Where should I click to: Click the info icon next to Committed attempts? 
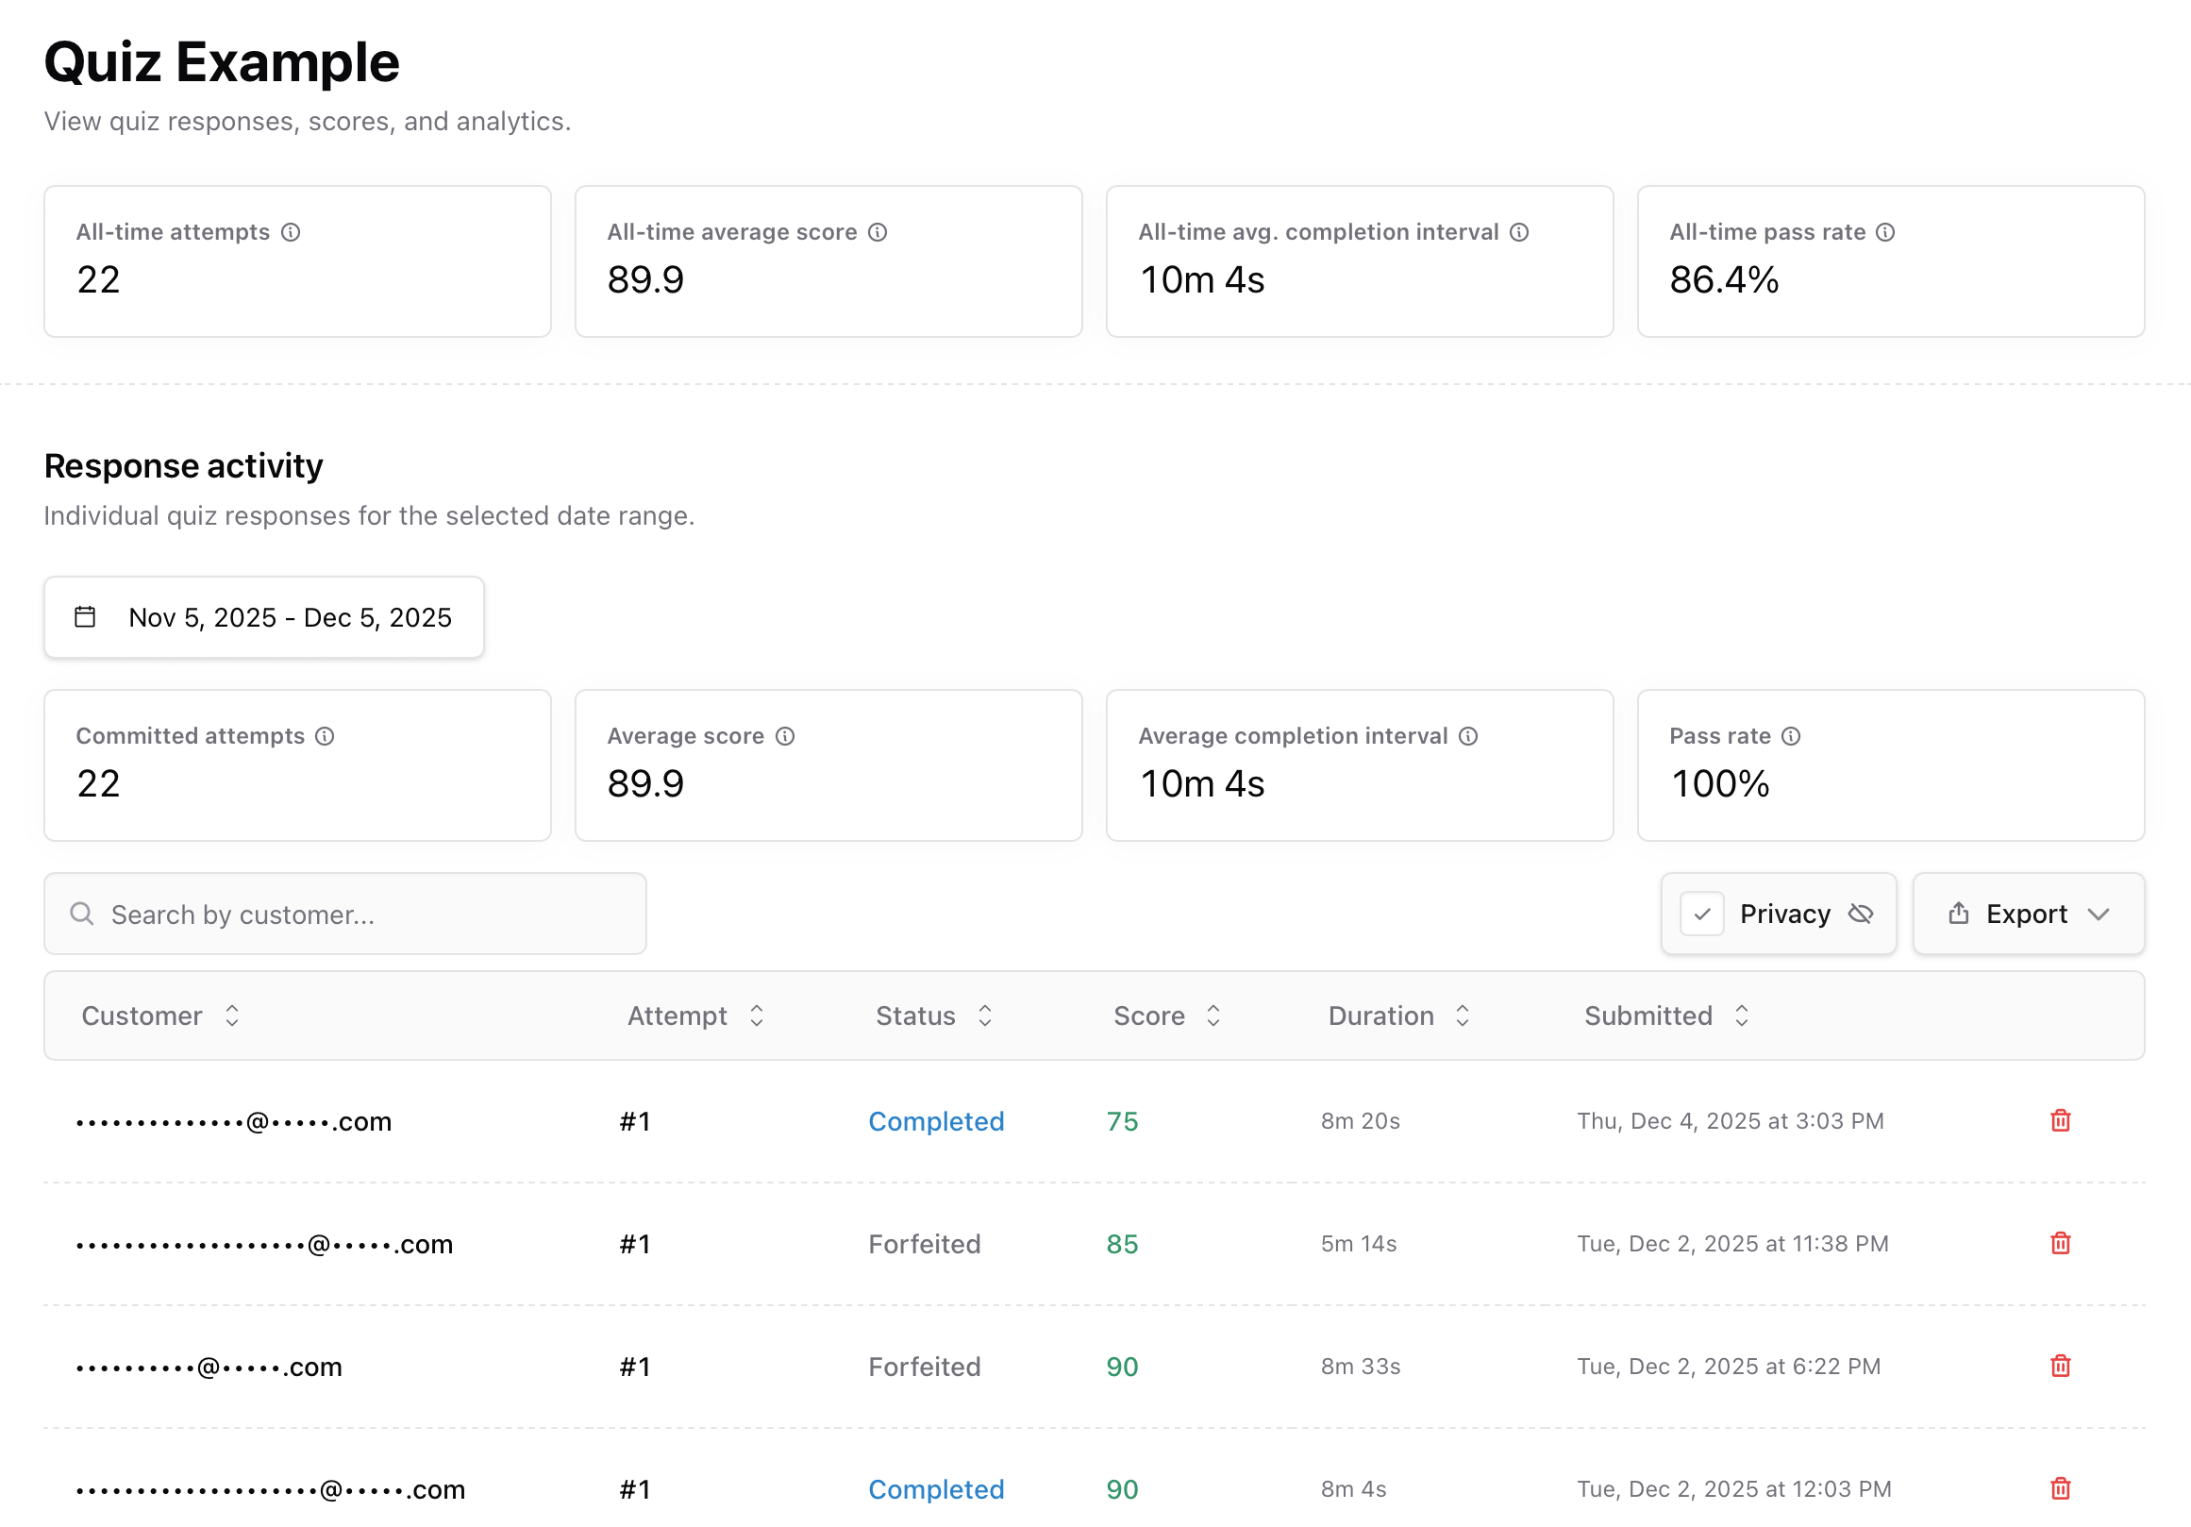click(326, 735)
